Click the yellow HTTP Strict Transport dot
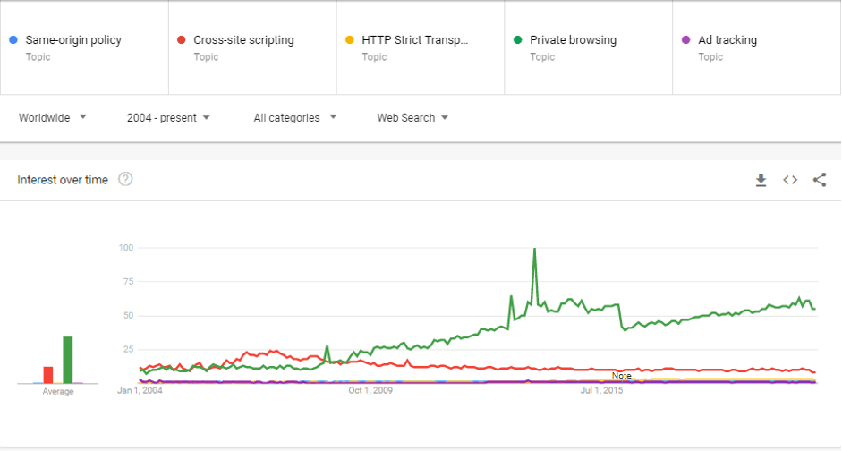The image size is (842, 451). pos(350,40)
